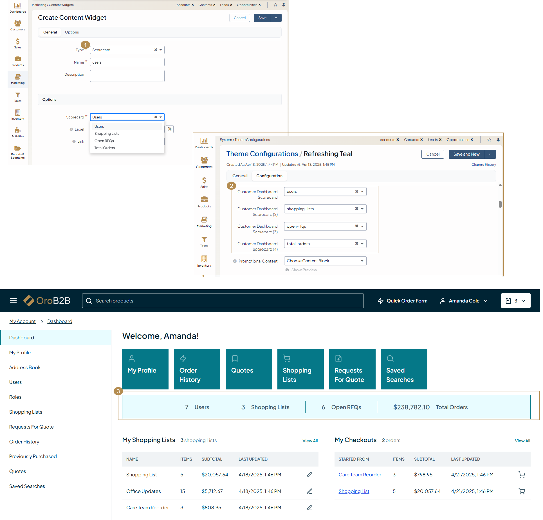
Task: Toggle Show Preview eye under Promotional Content
Action: tap(287, 270)
